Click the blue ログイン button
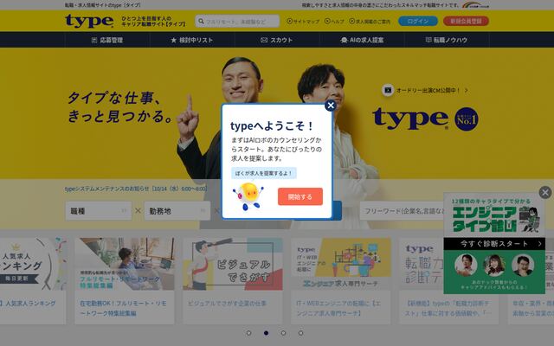554x346 pixels. point(418,21)
